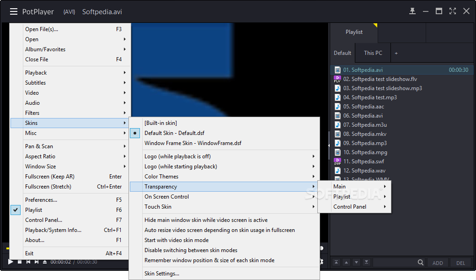
Task: Select Skin Settings... in the Skins submenu
Action: [225, 273]
